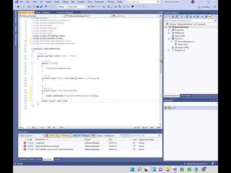This screenshot has width=231, height=173.
Task: Open the Debug configuration dropdown
Action: tap(62, 7)
